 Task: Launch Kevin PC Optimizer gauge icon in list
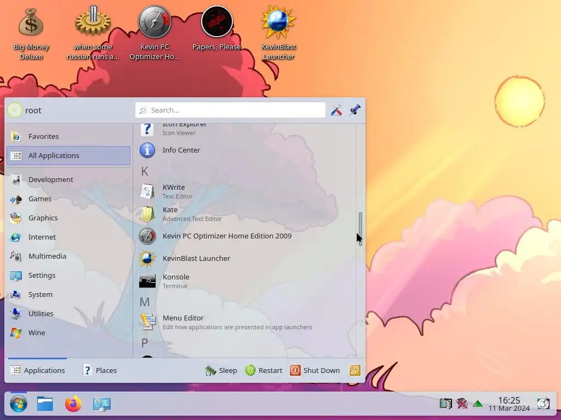(147, 236)
